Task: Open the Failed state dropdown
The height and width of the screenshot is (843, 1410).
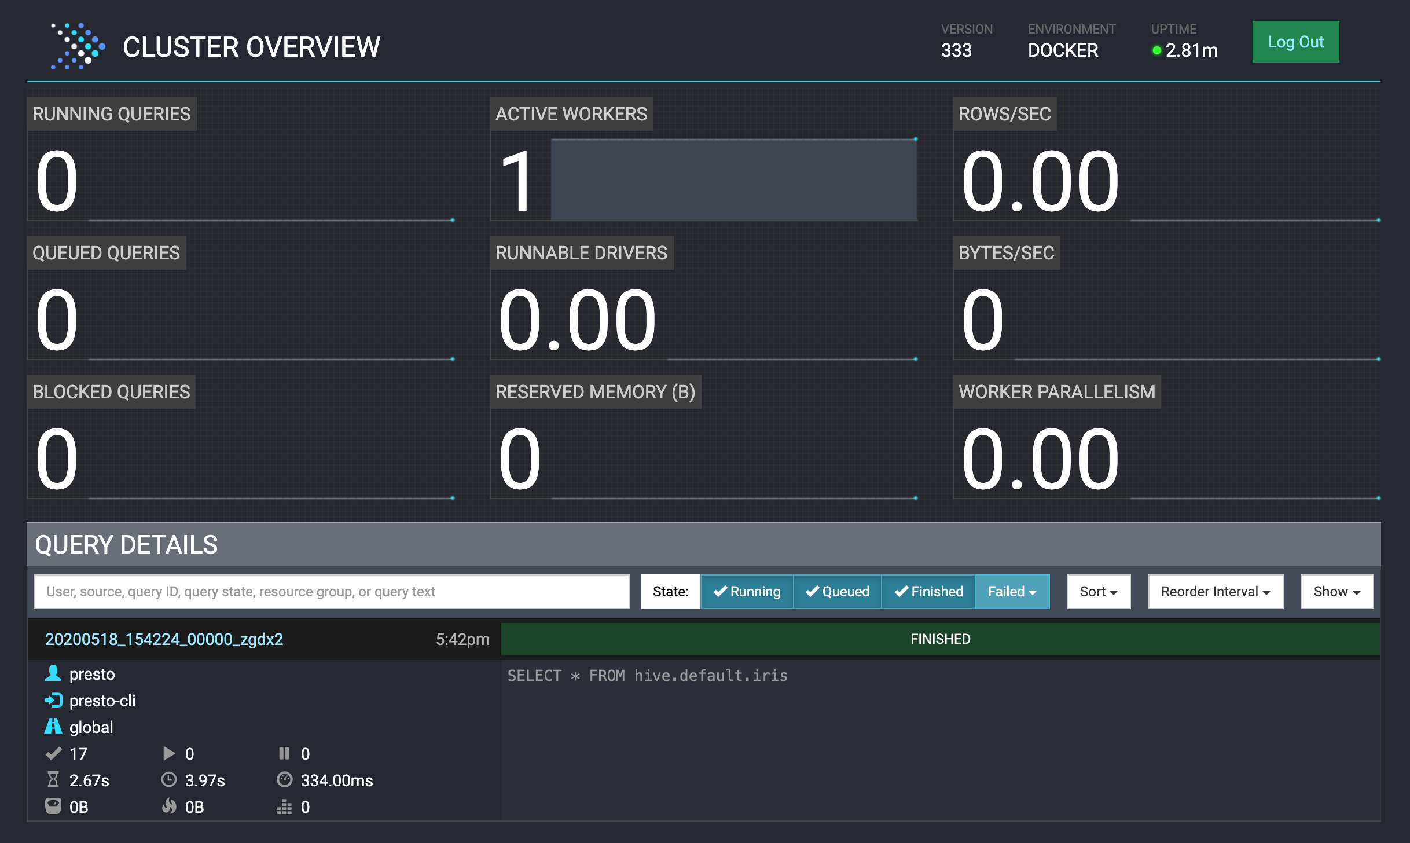Action: pos(1012,591)
